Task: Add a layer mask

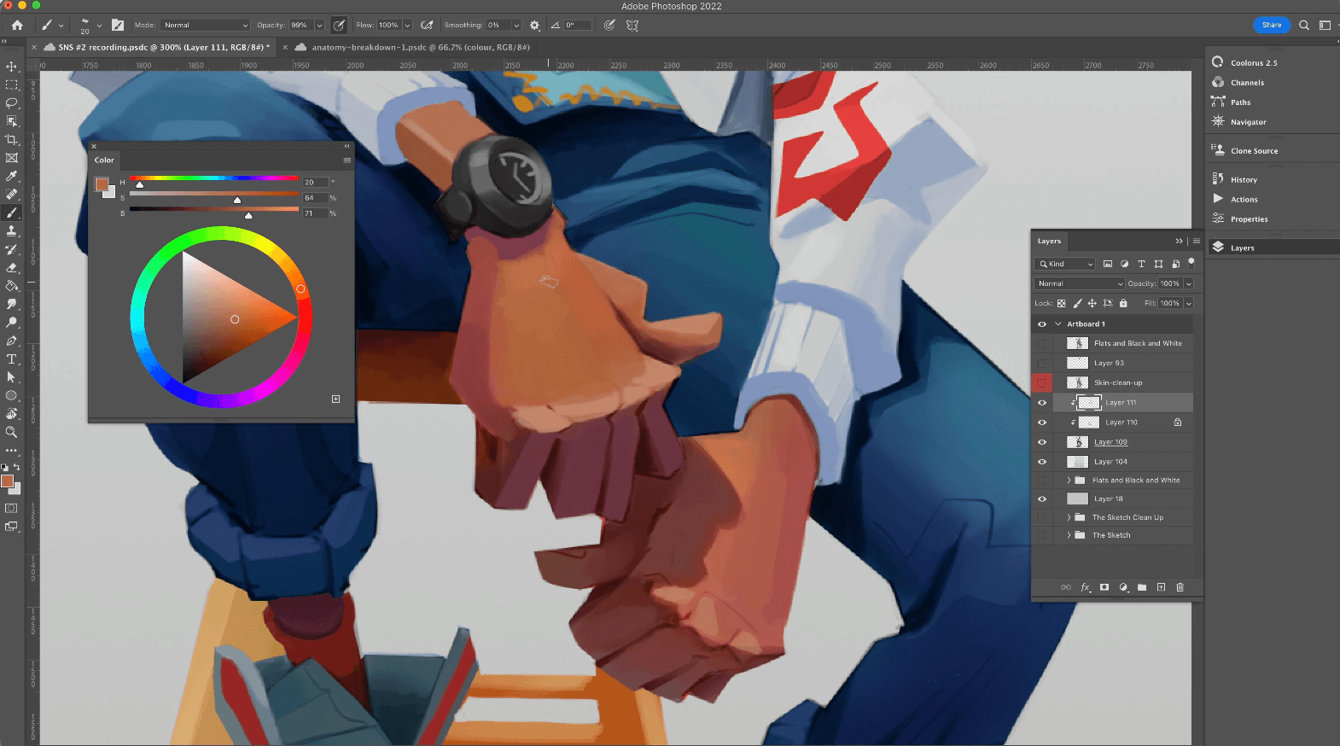Action: pos(1104,587)
